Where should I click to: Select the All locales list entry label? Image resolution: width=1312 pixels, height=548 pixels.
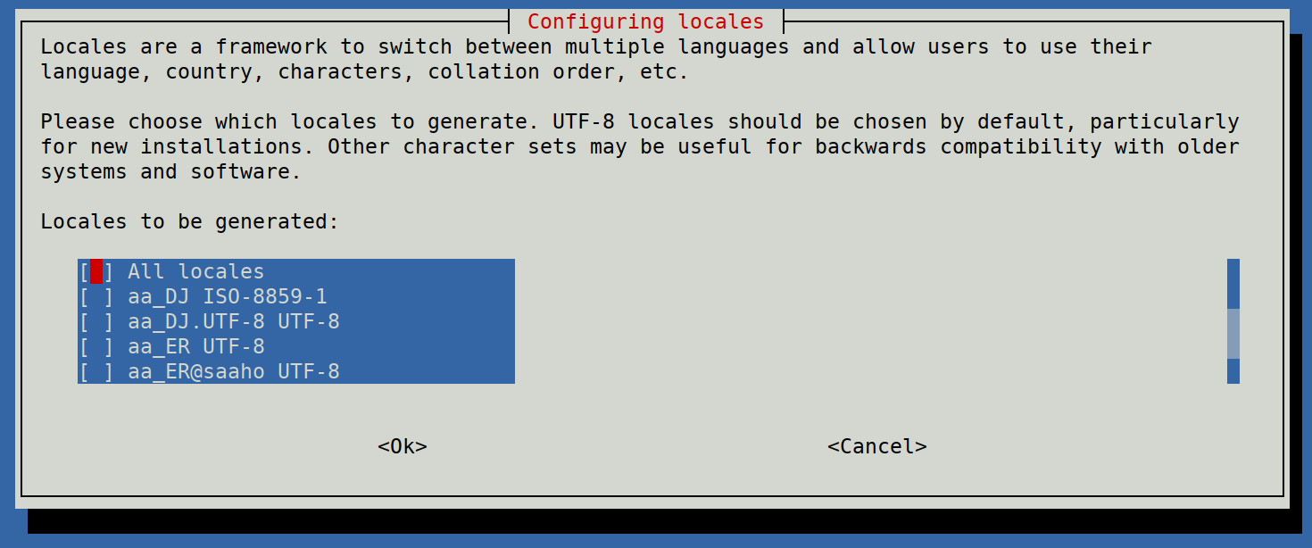[196, 271]
